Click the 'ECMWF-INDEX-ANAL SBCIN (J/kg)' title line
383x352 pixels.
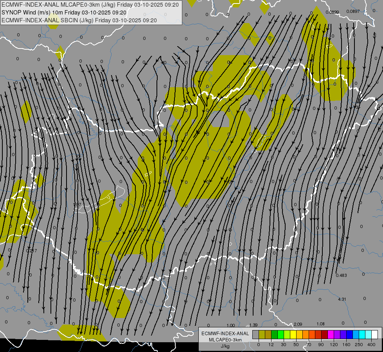pos(79,20)
